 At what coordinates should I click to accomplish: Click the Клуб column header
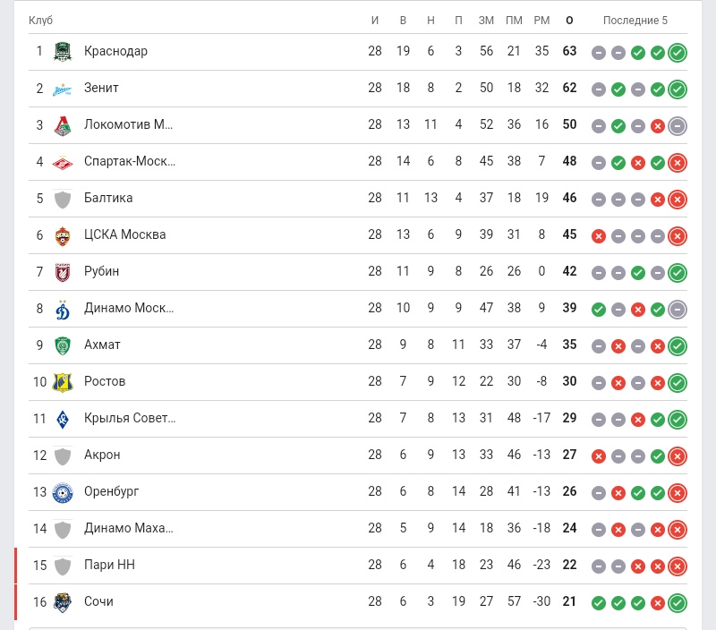(x=40, y=20)
